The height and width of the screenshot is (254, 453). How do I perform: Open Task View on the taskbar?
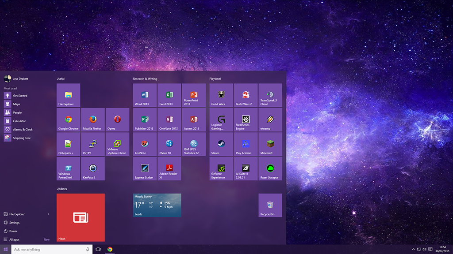(x=98, y=250)
